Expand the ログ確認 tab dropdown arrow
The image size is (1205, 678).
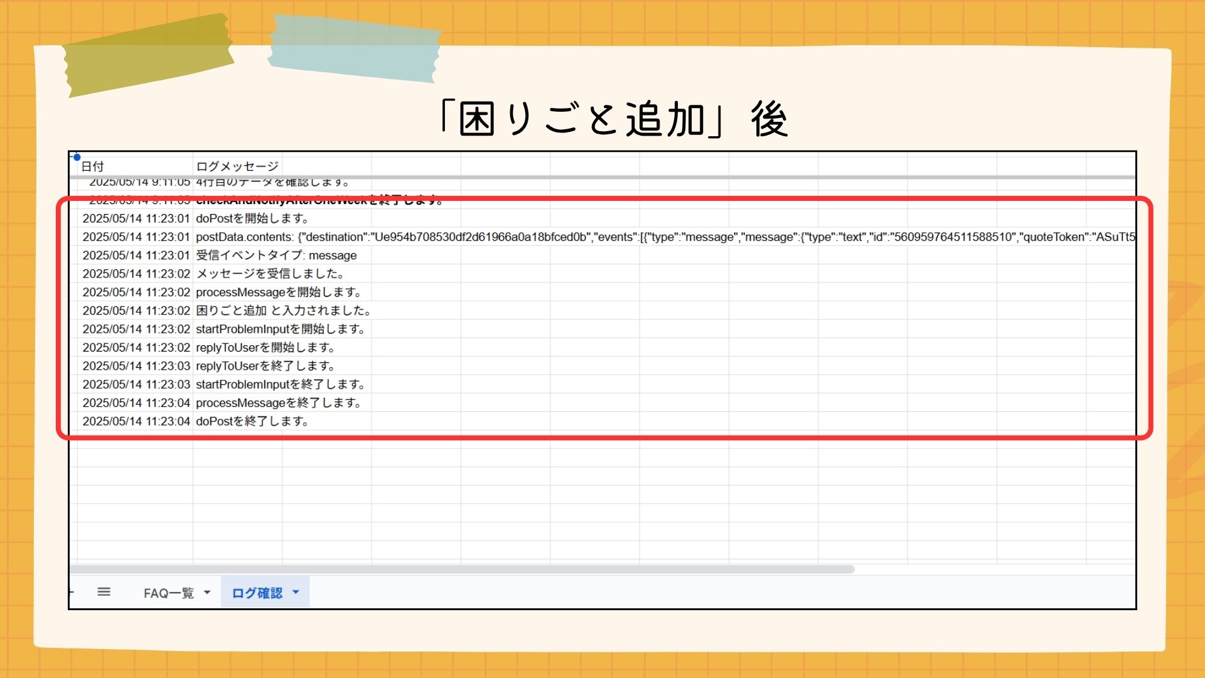point(296,593)
